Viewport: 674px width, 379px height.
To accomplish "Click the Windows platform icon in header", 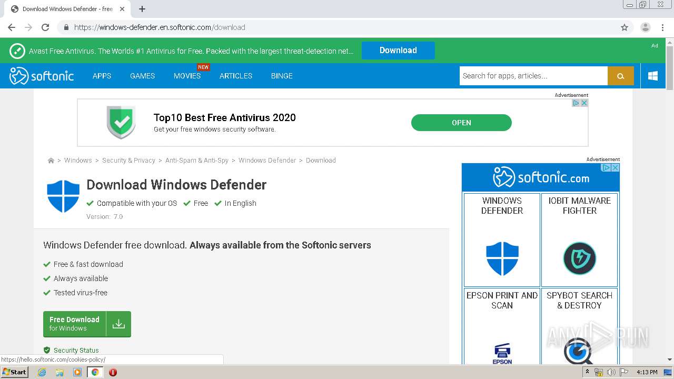I will [x=653, y=76].
